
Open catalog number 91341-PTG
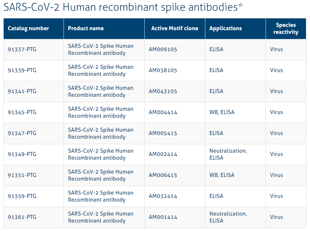22,91
